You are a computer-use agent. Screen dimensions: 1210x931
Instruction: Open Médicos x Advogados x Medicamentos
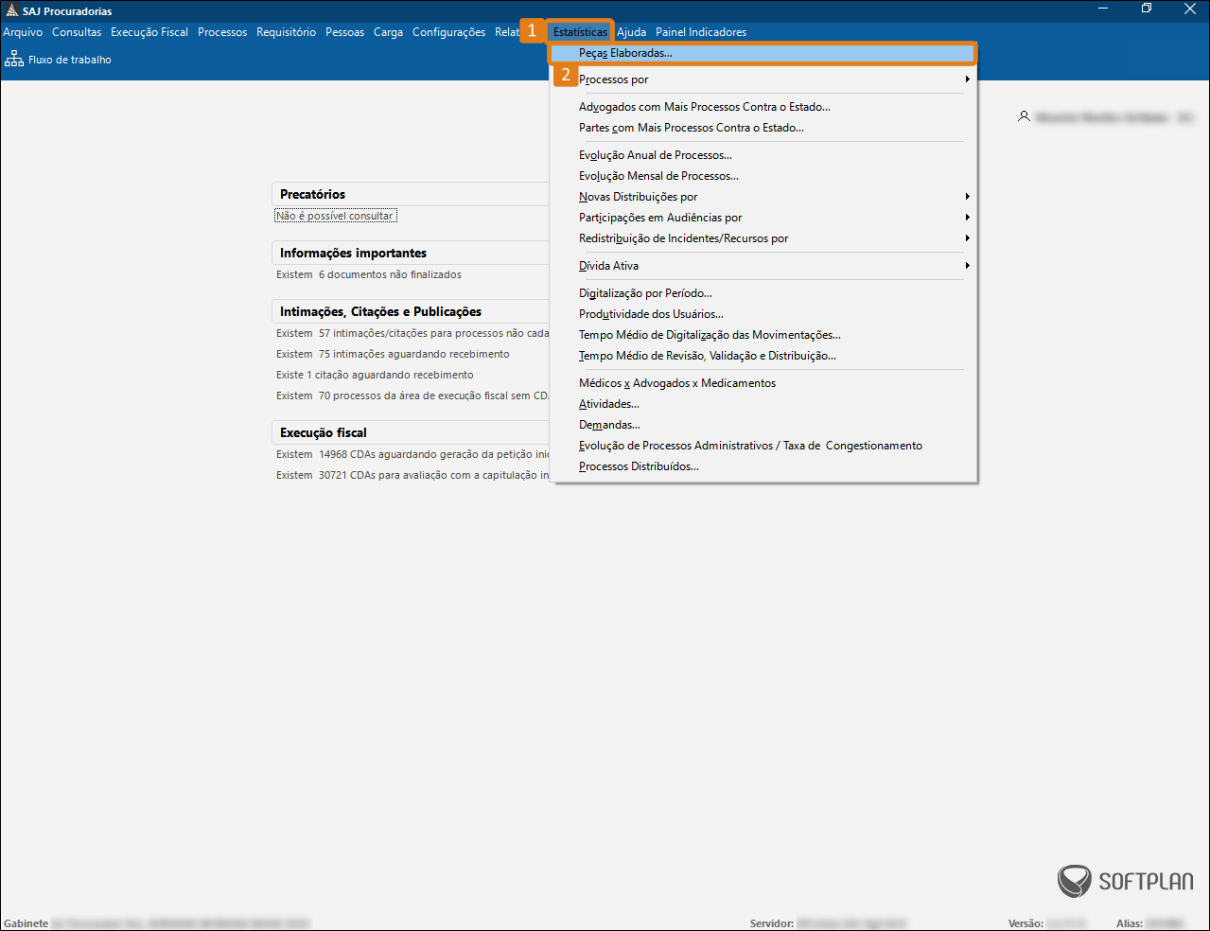(x=676, y=383)
